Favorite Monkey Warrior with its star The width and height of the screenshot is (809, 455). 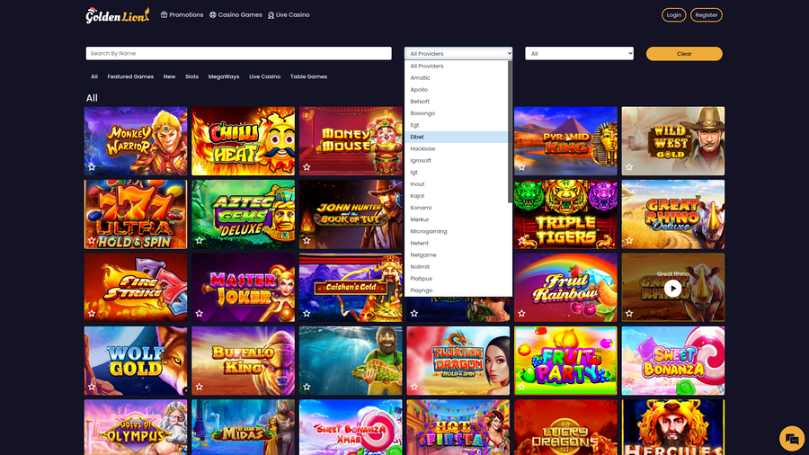click(x=92, y=167)
